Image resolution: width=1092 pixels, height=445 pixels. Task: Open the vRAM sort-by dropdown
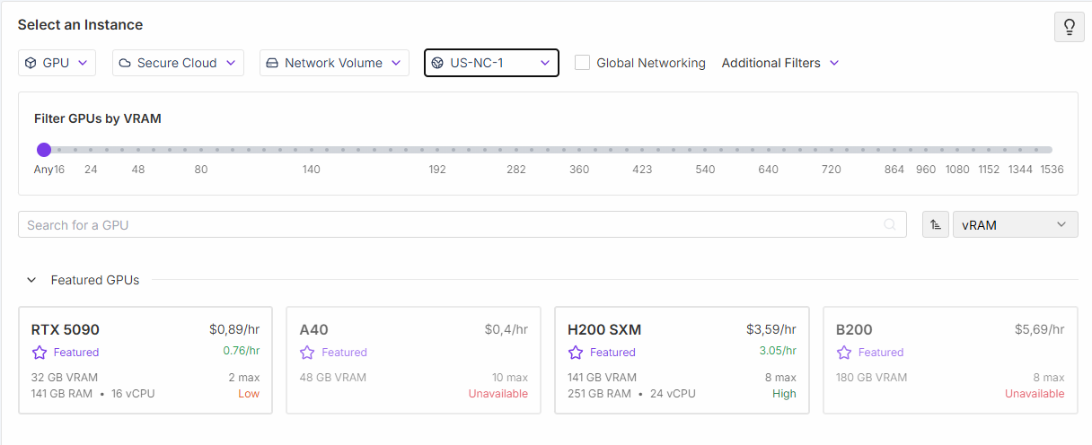coord(1015,225)
